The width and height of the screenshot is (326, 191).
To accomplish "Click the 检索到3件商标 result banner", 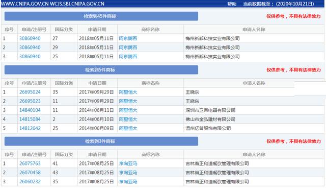I will tap(101, 141).
